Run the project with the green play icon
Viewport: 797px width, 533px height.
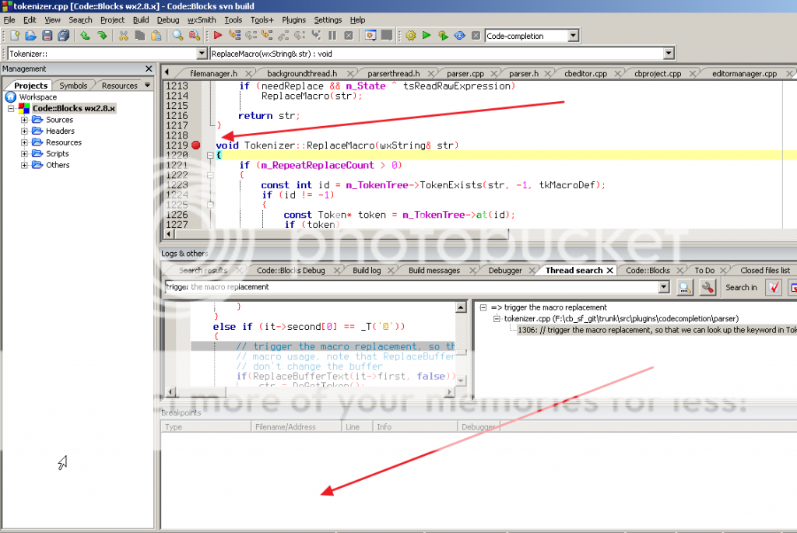(427, 36)
